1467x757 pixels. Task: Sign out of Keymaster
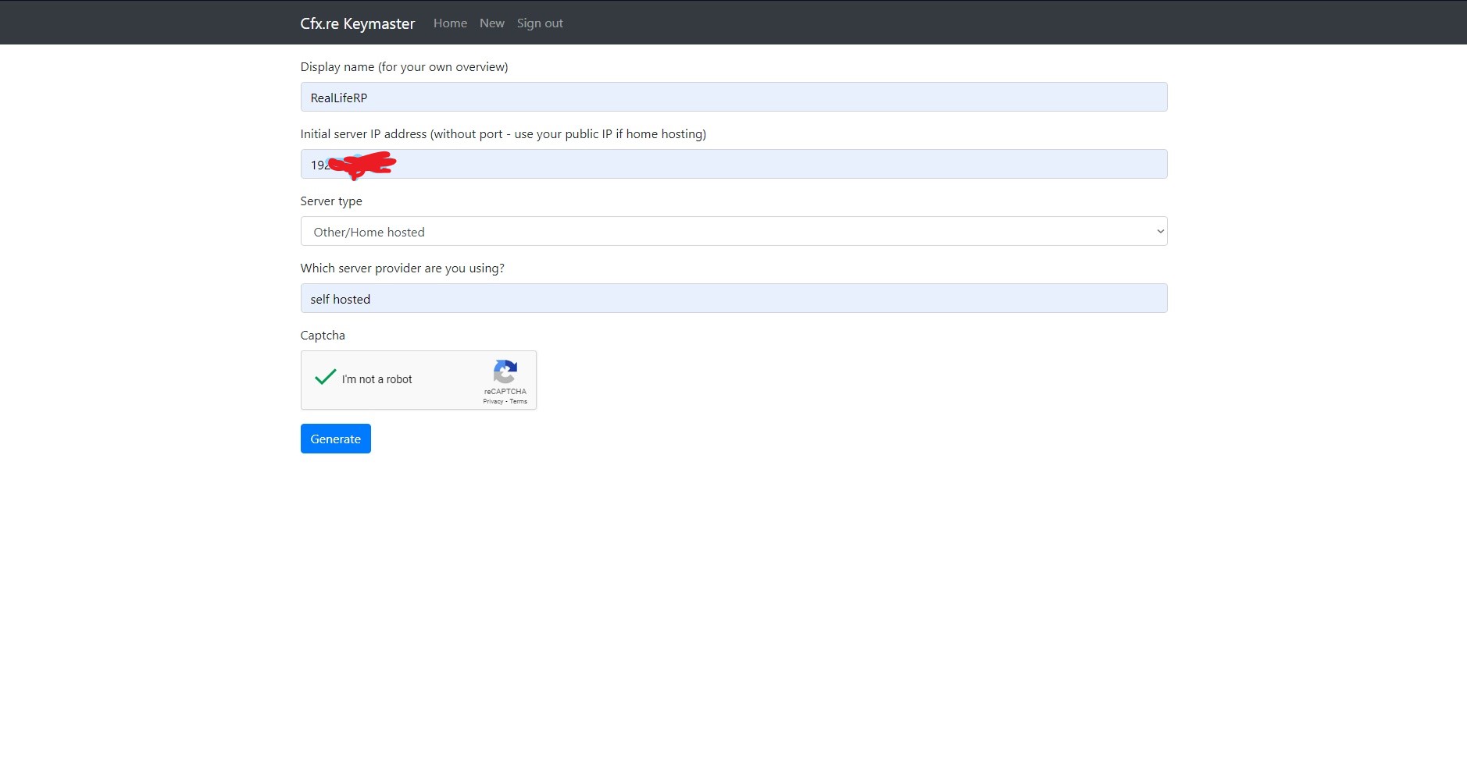pyautogui.click(x=540, y=23)
